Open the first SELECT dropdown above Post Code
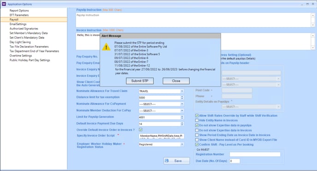Image resolution: width=317 pixels, height=171 pixels. 251,79
